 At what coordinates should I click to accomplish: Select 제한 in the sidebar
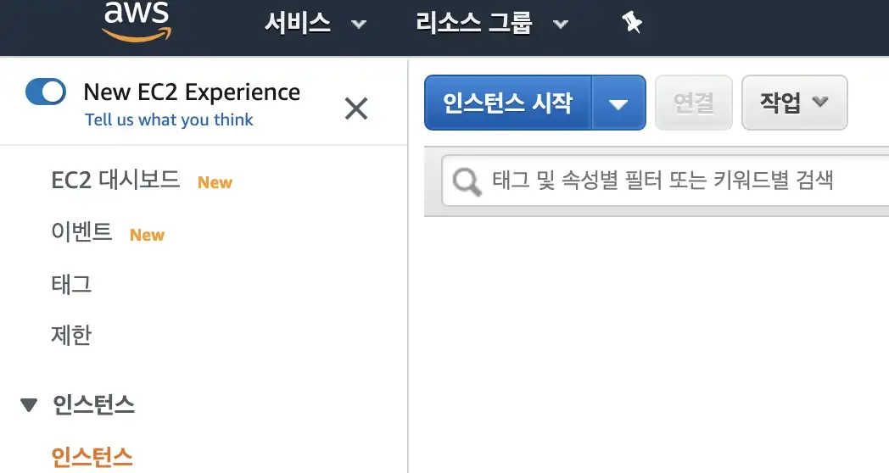pos(71,336)
